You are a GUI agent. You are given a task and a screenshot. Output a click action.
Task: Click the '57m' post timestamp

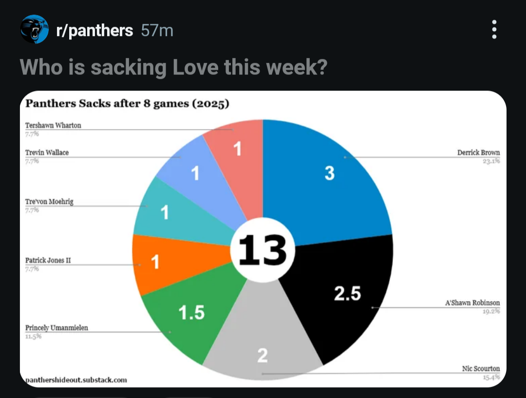tap(157, 31)
